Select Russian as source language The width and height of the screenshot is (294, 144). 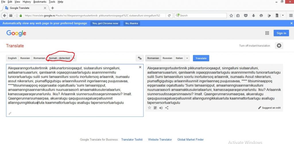click(25, 58)
